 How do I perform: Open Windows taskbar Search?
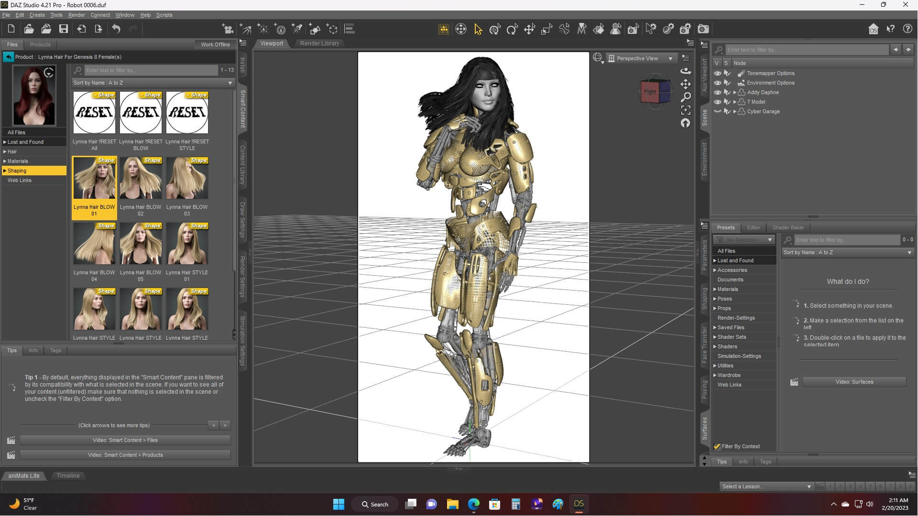click(375, 505)
